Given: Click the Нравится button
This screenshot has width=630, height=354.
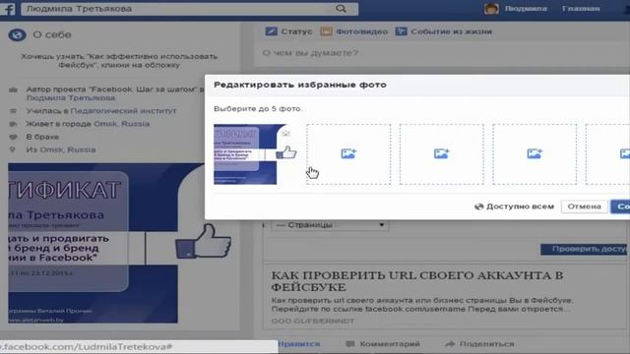Looking at the screenshot, I should click(x=299, y=344).
